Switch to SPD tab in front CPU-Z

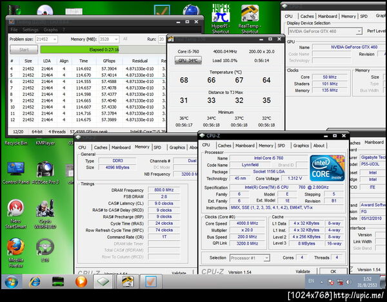(x=281, y=146)
